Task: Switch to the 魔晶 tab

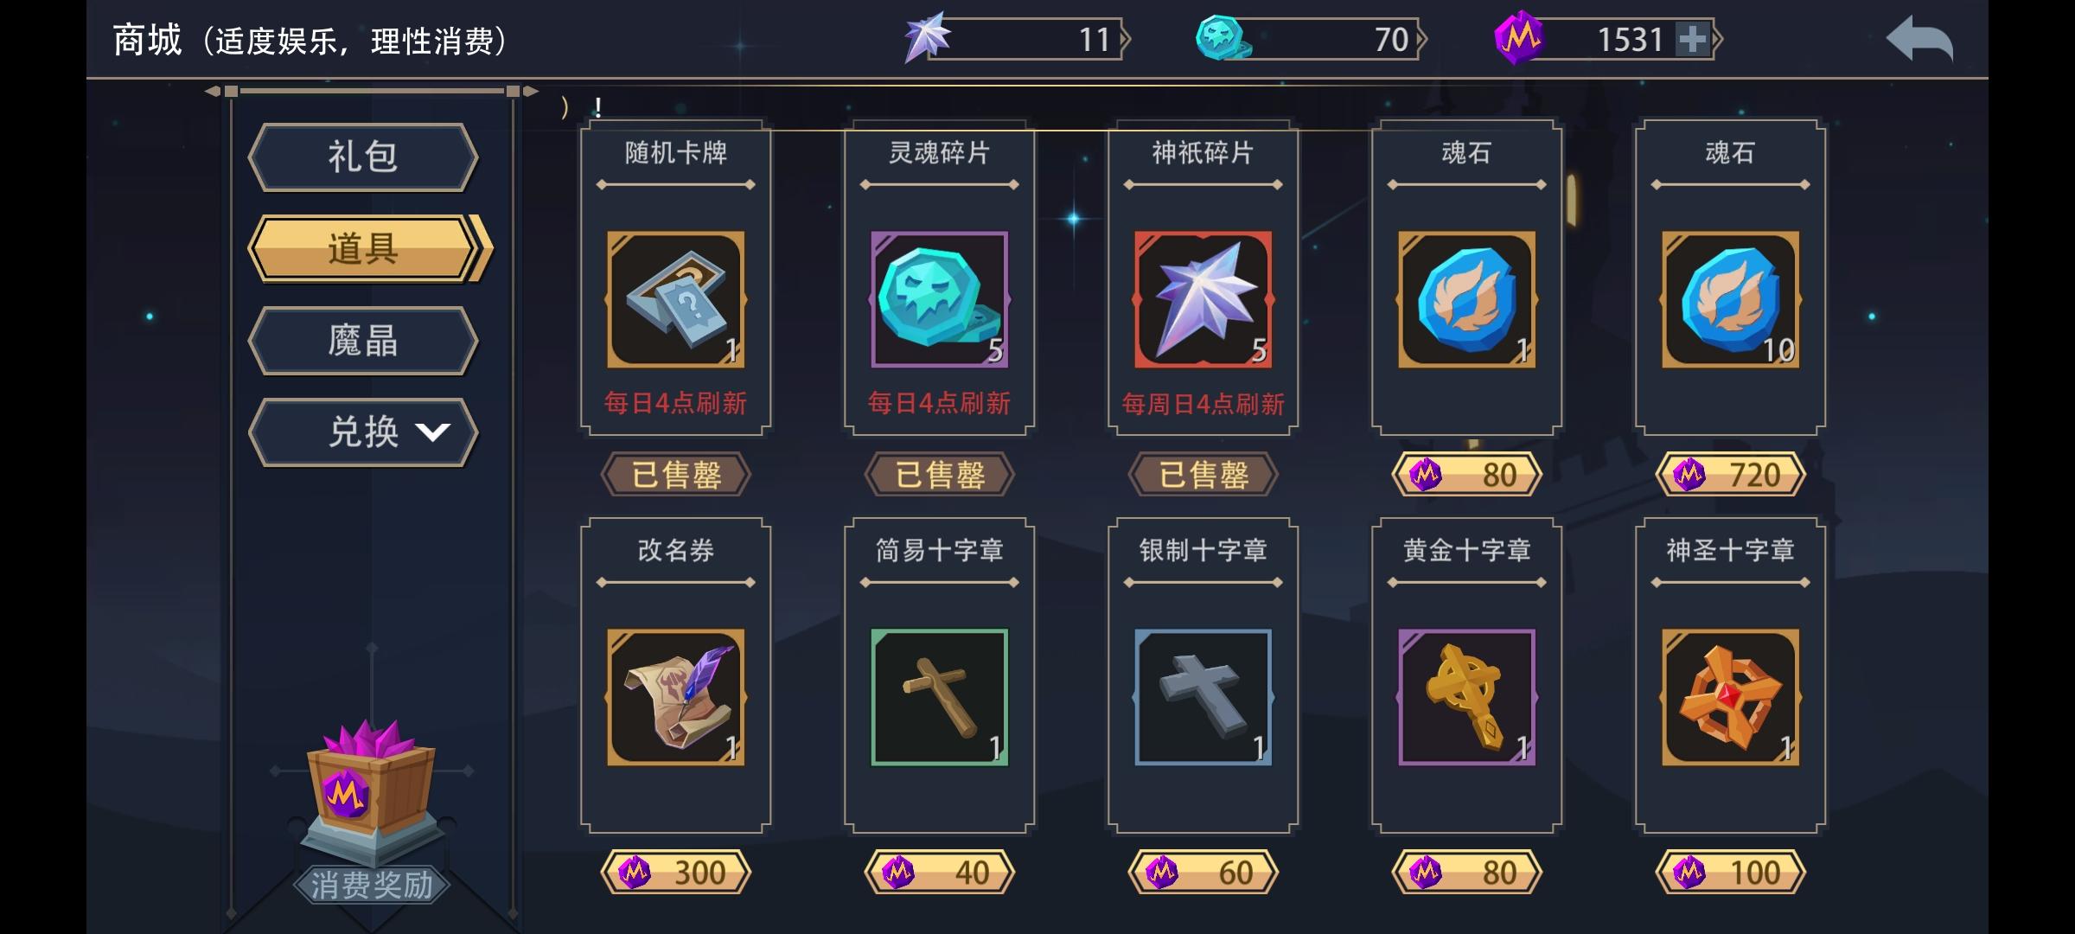Action: [363, 341]
